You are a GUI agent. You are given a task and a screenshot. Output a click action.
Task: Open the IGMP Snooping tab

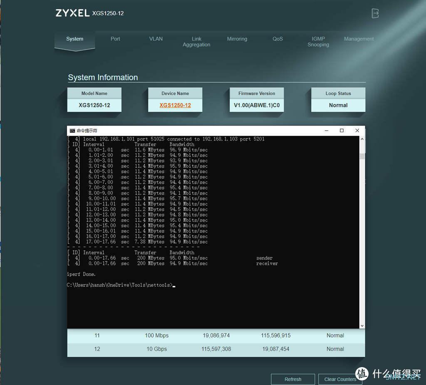click(318, 42)
